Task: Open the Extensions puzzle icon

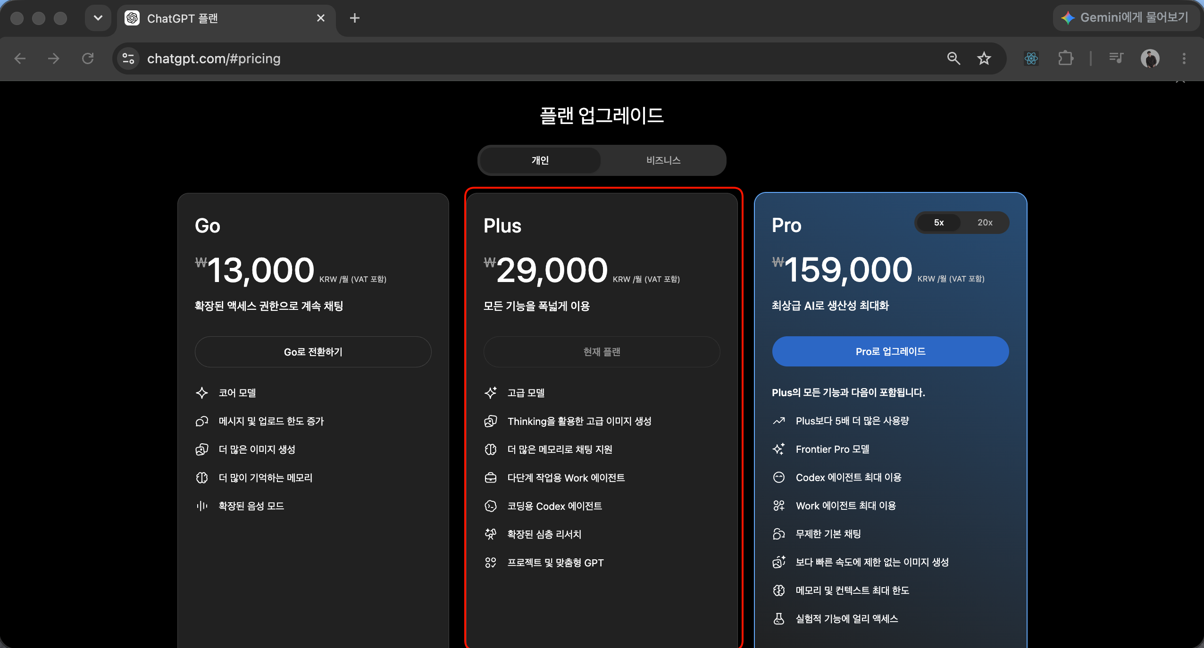Action: point(1066,58)
